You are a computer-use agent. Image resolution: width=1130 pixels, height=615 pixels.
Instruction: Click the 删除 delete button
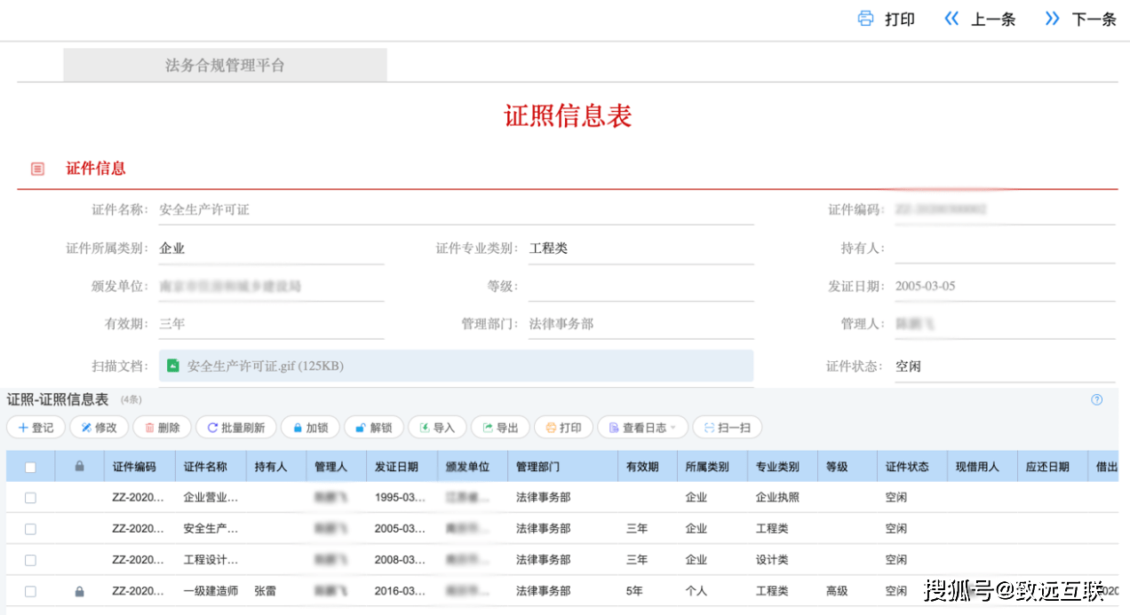(x=162, y=428)
